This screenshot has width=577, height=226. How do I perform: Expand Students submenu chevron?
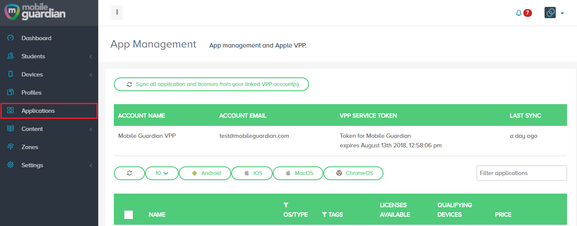point(91,57)
